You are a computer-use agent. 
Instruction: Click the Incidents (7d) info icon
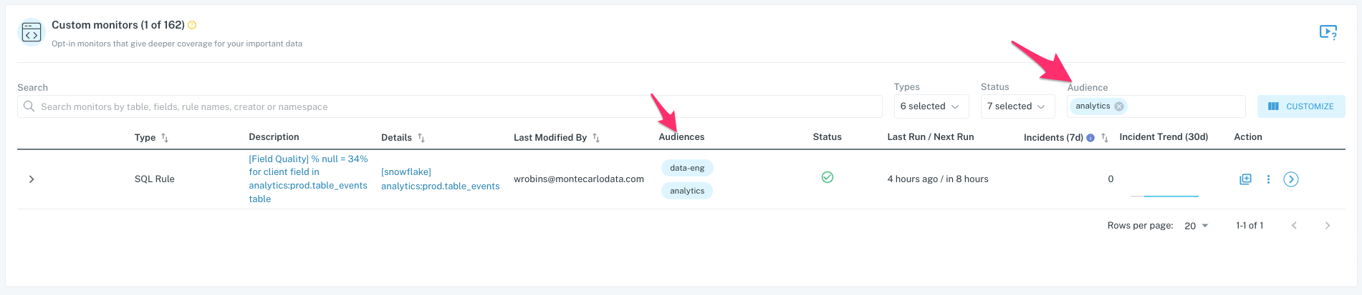click(1090, 138)
